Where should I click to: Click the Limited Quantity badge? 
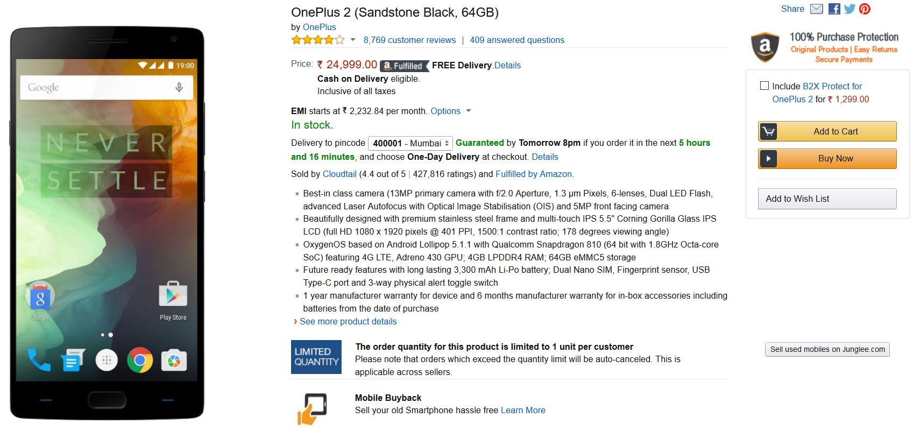click(316, 357)
